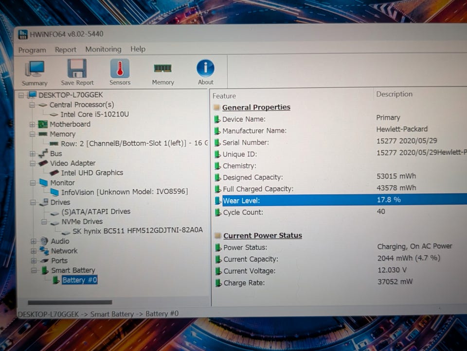This screenshot has width=467, height=351.
Task: Collapse the NVMe Drives node
Action: [44, 222]
